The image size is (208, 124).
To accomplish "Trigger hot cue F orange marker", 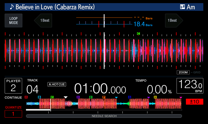I will tap(104, 97).
